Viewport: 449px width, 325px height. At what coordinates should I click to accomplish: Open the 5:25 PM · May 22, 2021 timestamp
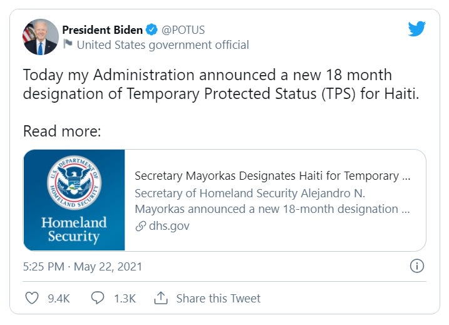83,267
